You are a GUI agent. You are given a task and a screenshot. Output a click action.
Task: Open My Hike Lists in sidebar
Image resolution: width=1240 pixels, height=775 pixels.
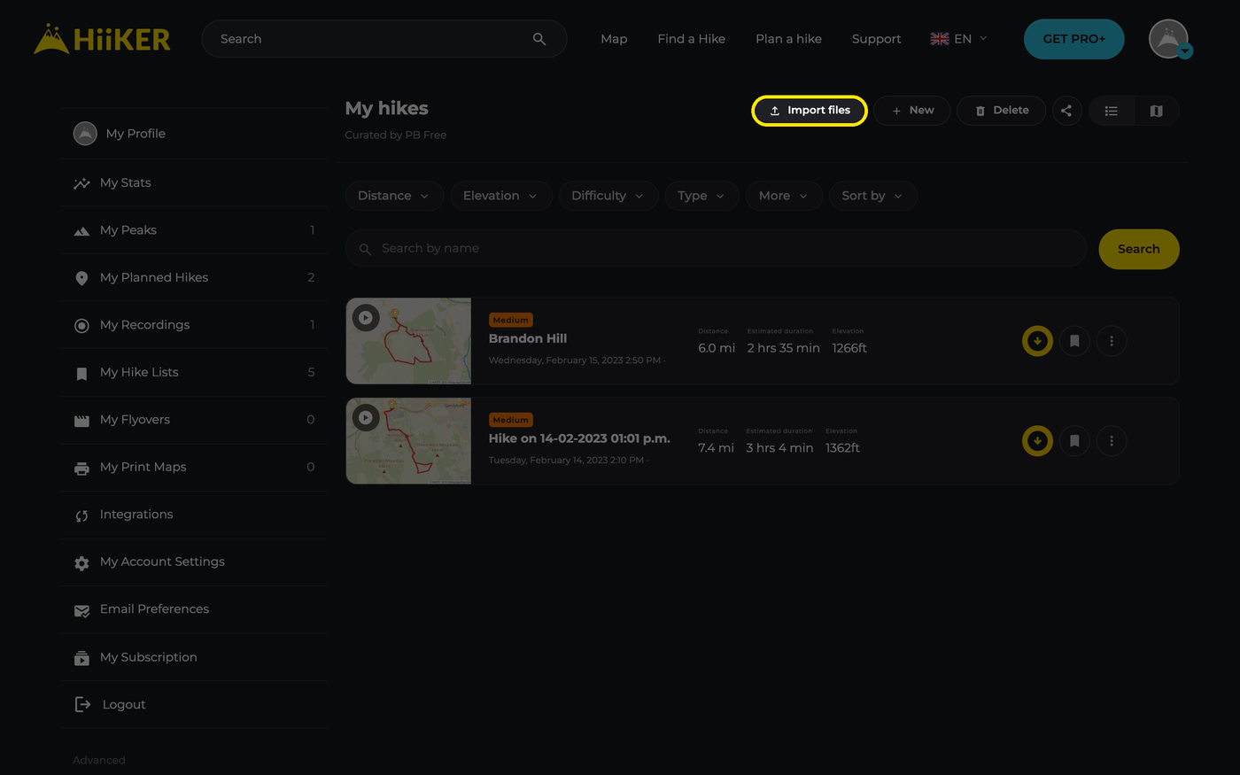[194, 372]
